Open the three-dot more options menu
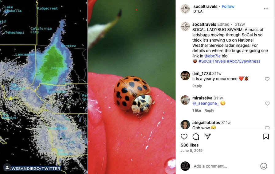This screenshot has width=275, height=174. [x=266, y=9]
